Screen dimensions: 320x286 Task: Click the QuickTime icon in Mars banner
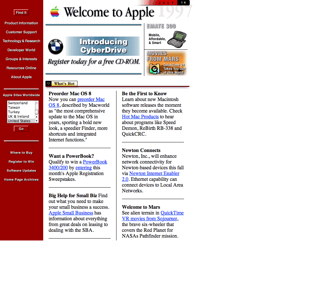coord(154,69)
